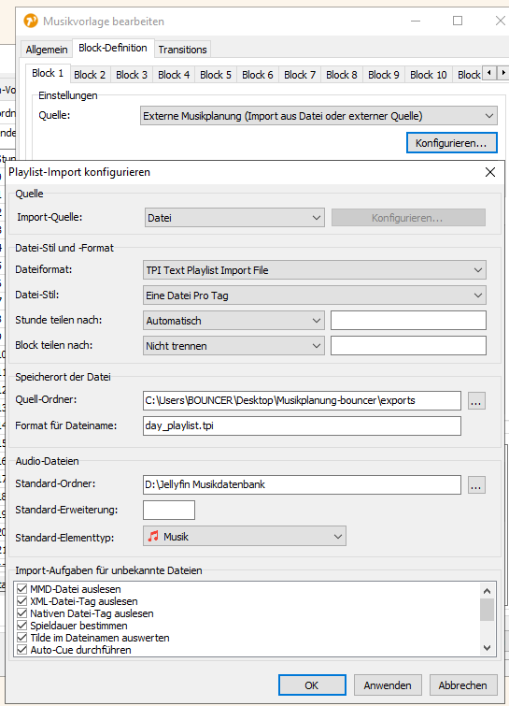Close the Playlist-Import konfigurieren dialog
The image size is (509, 706).
[490, 172]
